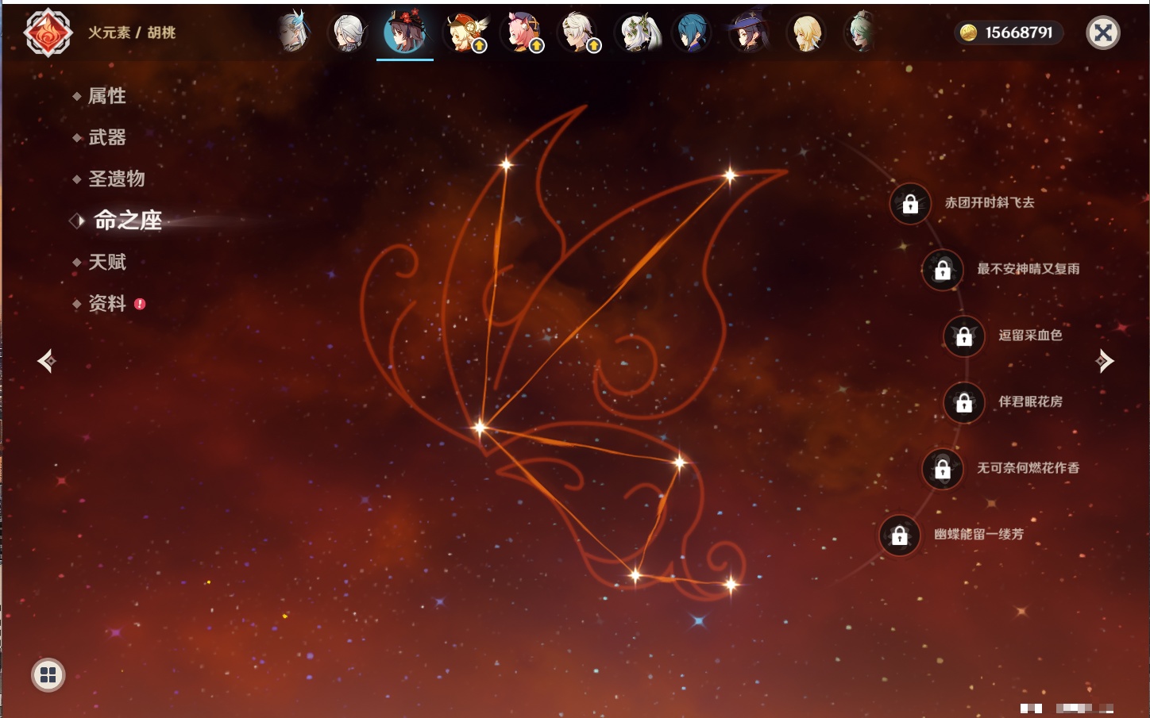Select the faded silver-haired character with blue hair ornament

click(293, 33)
